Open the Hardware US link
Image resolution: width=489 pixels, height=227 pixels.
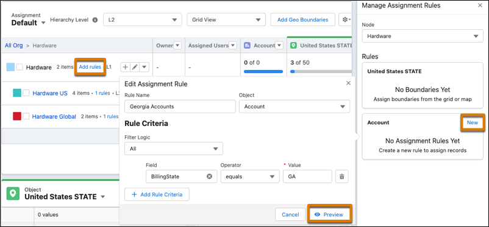pyautogui.click(x=50, y=93)
